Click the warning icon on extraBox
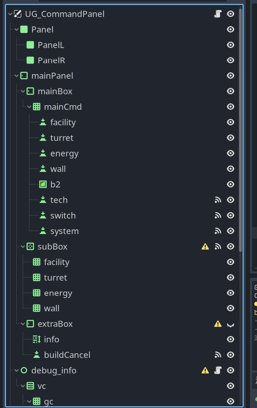This screenshot has height=408, width=257. pos(218,324)
